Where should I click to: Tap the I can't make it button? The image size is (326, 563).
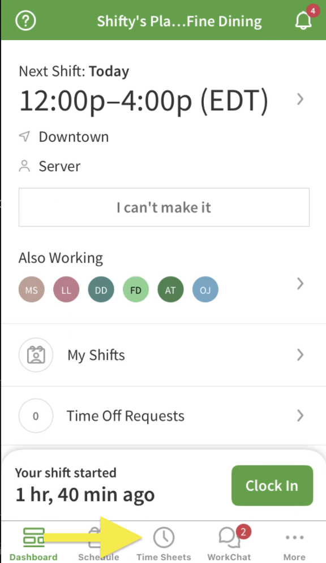[x=164, y=207]
